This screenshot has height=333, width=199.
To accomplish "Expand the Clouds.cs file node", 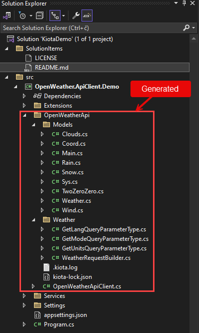I will pyautogui.click(x=42, y=134).
